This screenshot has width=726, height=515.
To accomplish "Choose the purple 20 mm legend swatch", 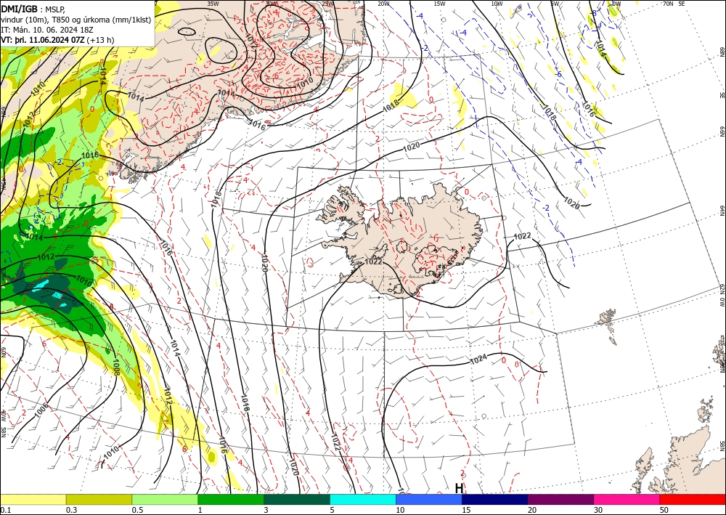I will point(560,499).
